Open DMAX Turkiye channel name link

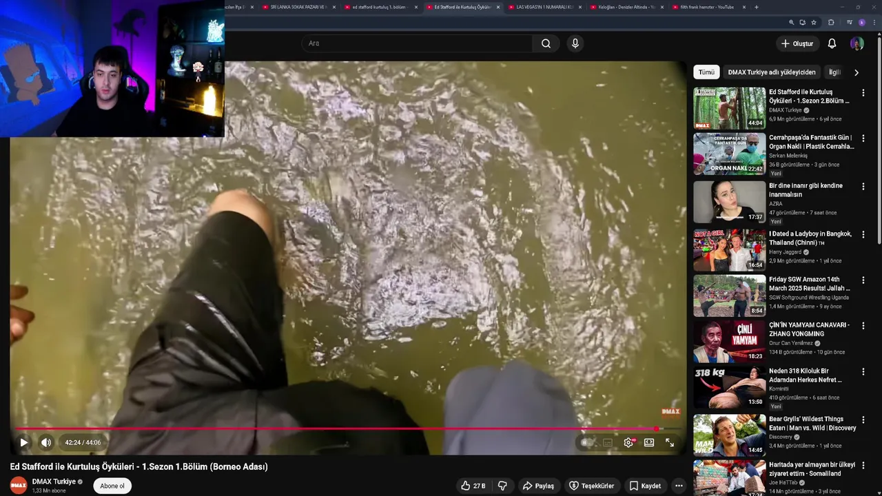(x=54, y=482)
